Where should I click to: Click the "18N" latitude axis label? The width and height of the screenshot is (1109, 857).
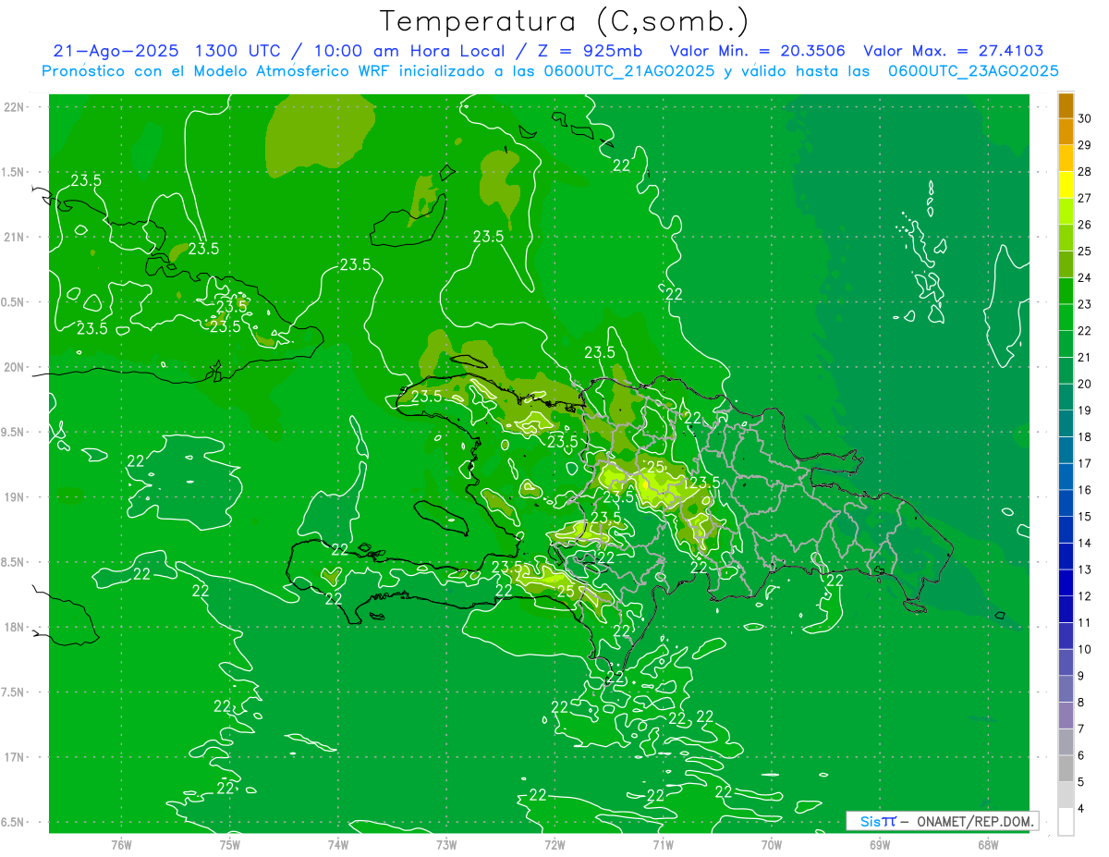coord(14,627)
